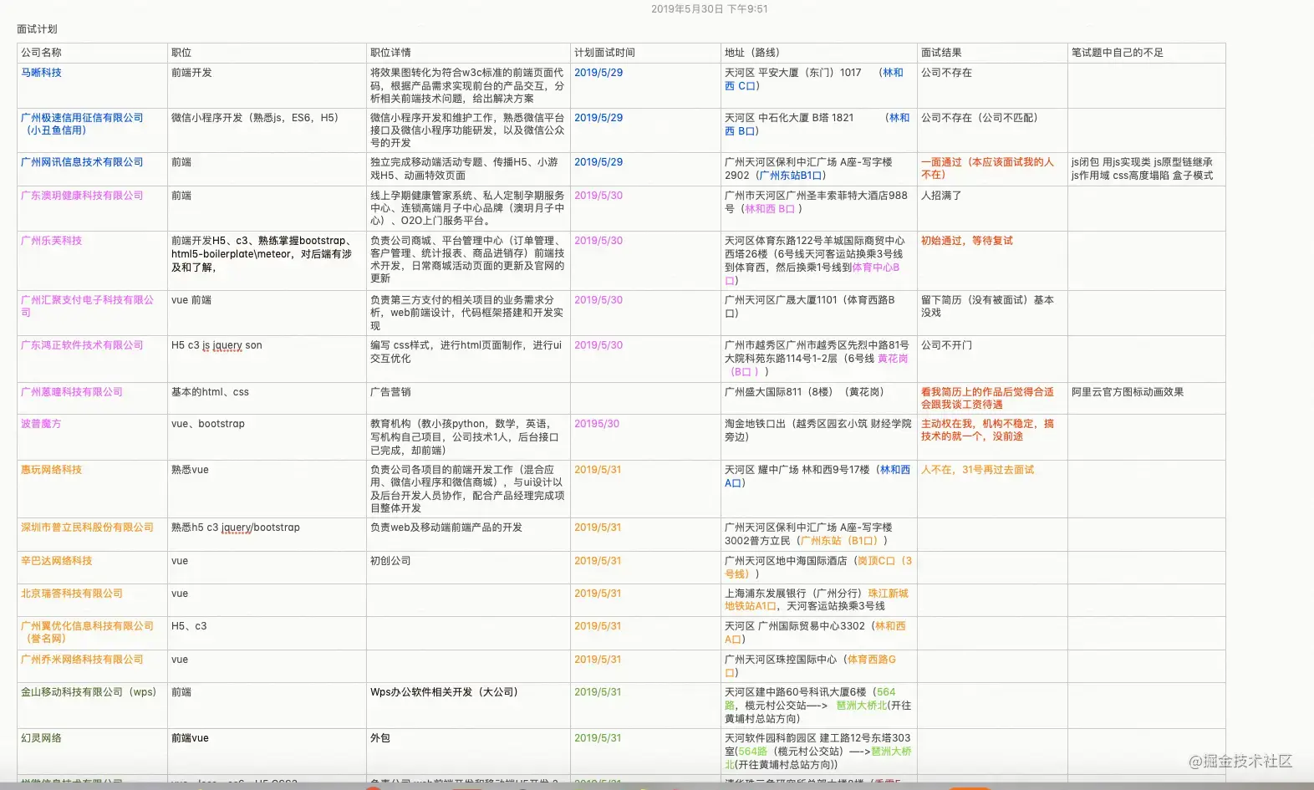The height and width of the screenshot is (790, 1314).
Task: Select the 初始通过，等待复试 result
Action: (x=966, y=241)
